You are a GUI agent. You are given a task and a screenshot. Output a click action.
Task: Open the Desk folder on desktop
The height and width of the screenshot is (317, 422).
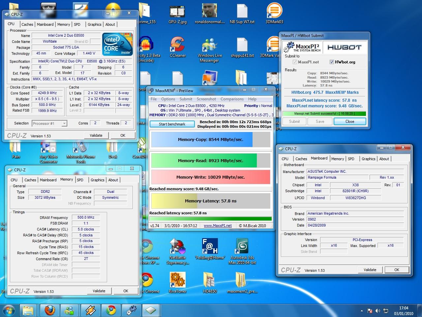113,150
